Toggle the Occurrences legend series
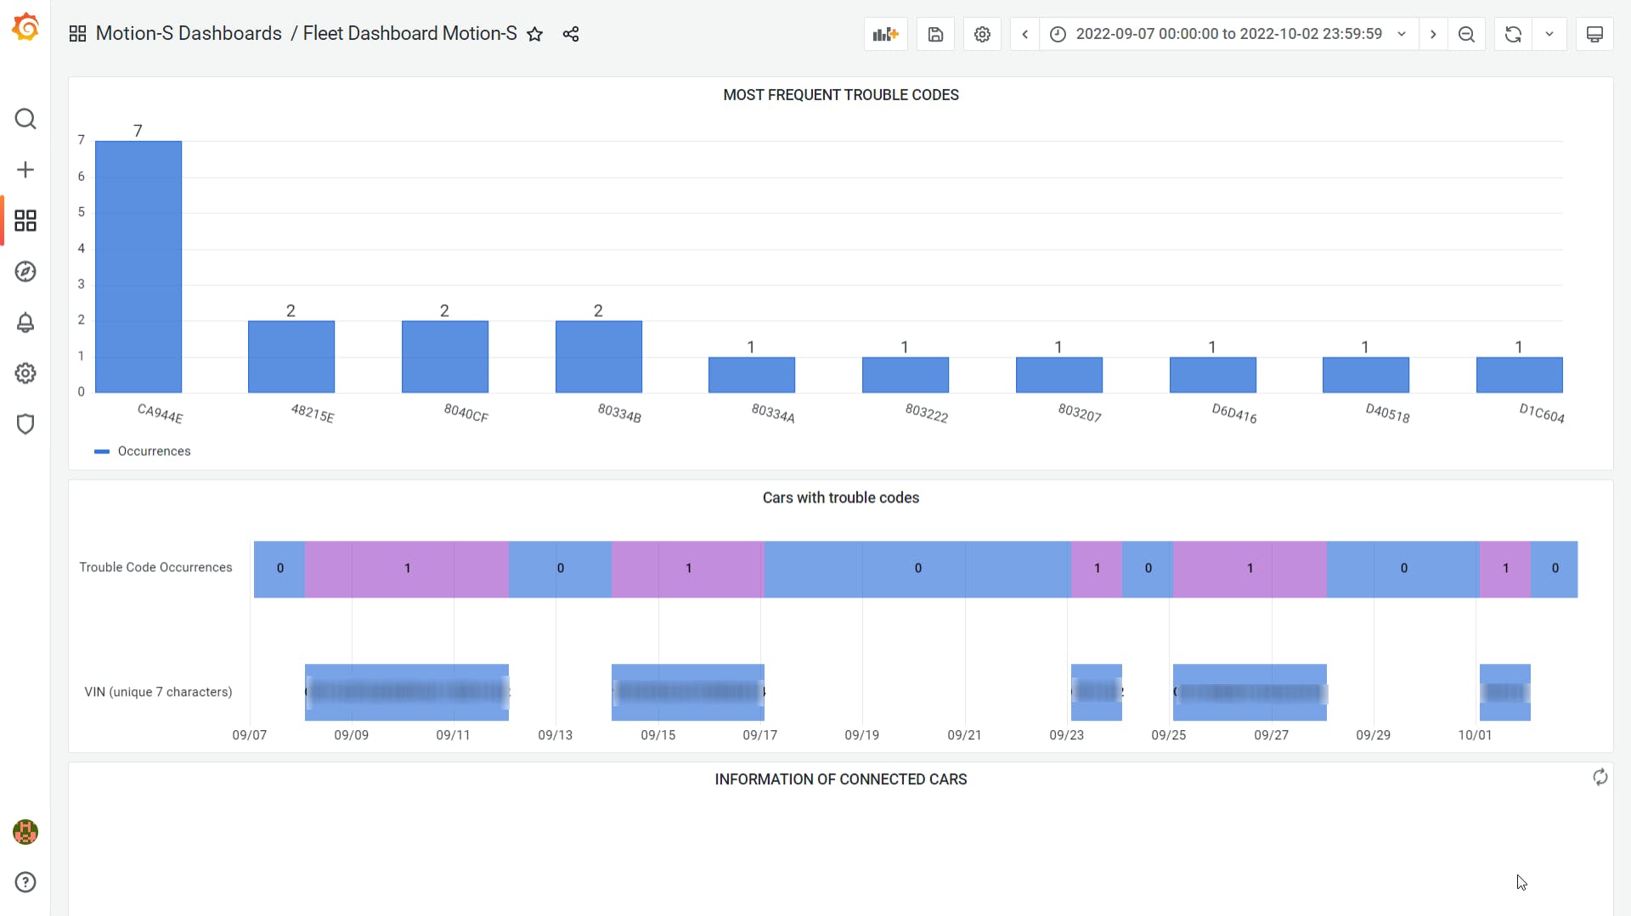Image resolution: width=1631 pixels, height=916 pixels. click(154, 451)
